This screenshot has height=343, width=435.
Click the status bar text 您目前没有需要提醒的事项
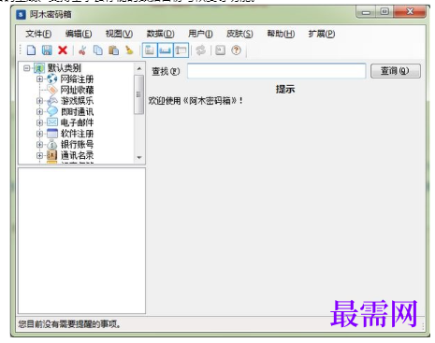tap(69, 324)
